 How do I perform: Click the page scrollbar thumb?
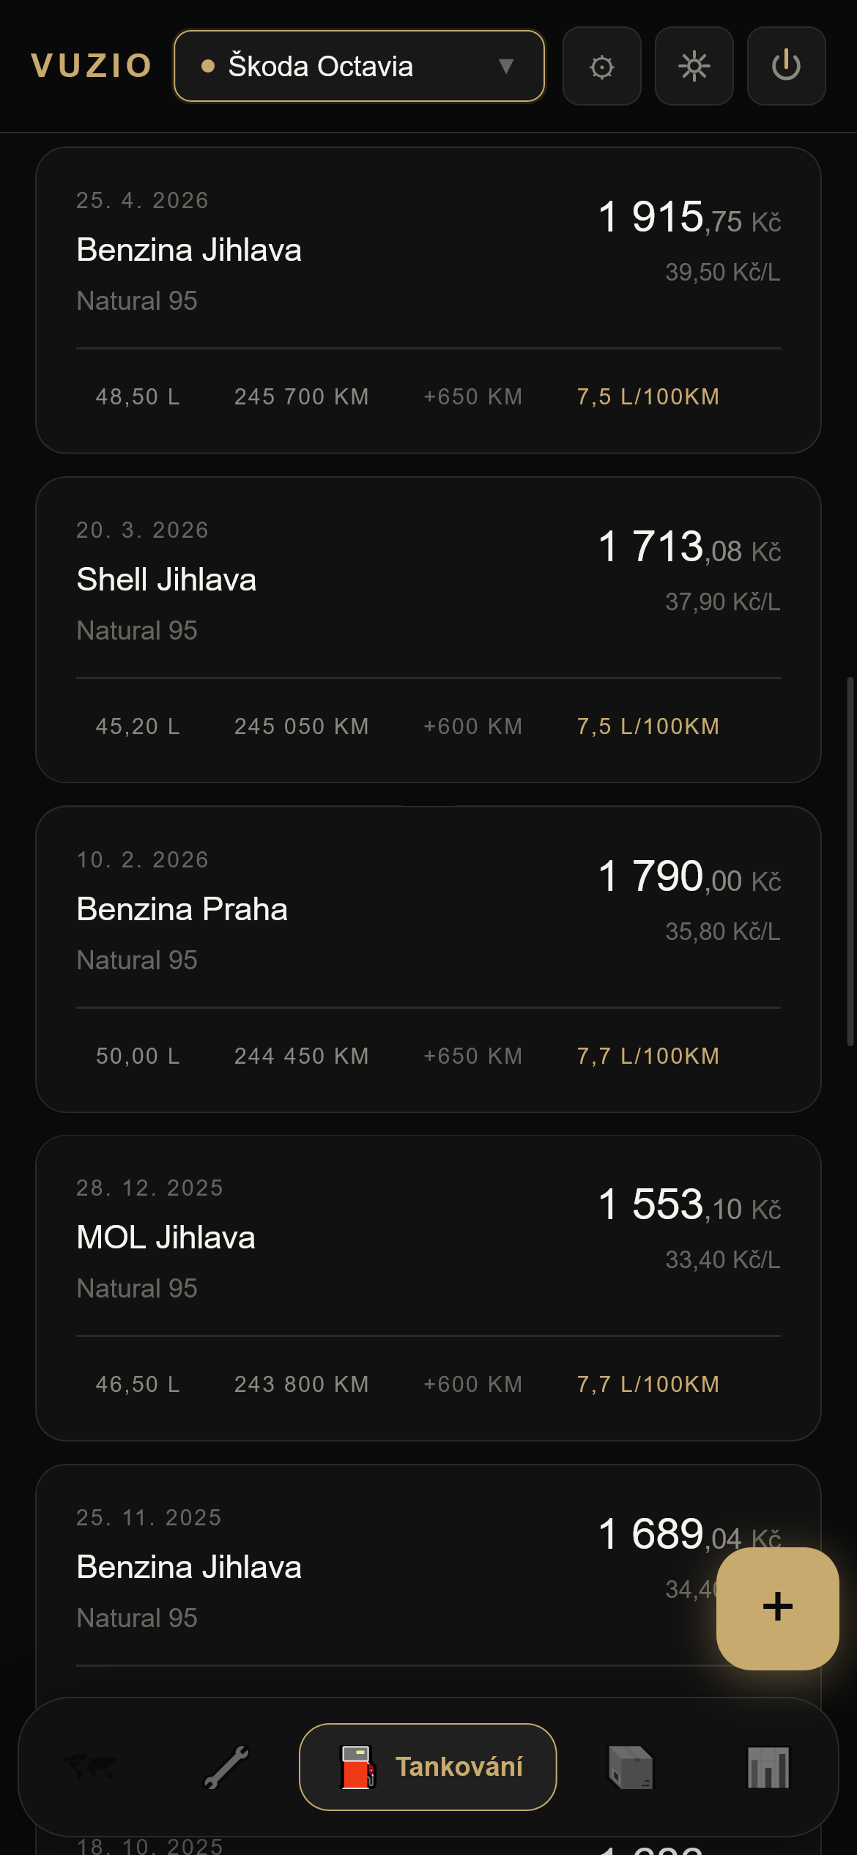(850, 861)
